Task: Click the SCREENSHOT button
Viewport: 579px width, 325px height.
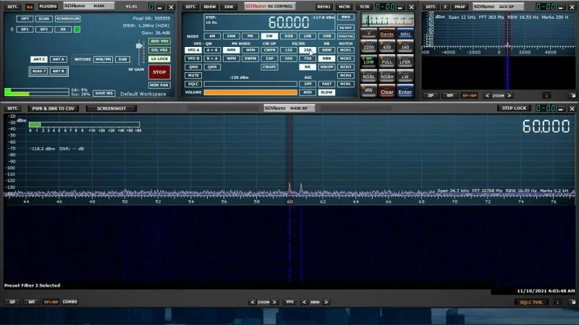Action: click(x=111, y=108)
